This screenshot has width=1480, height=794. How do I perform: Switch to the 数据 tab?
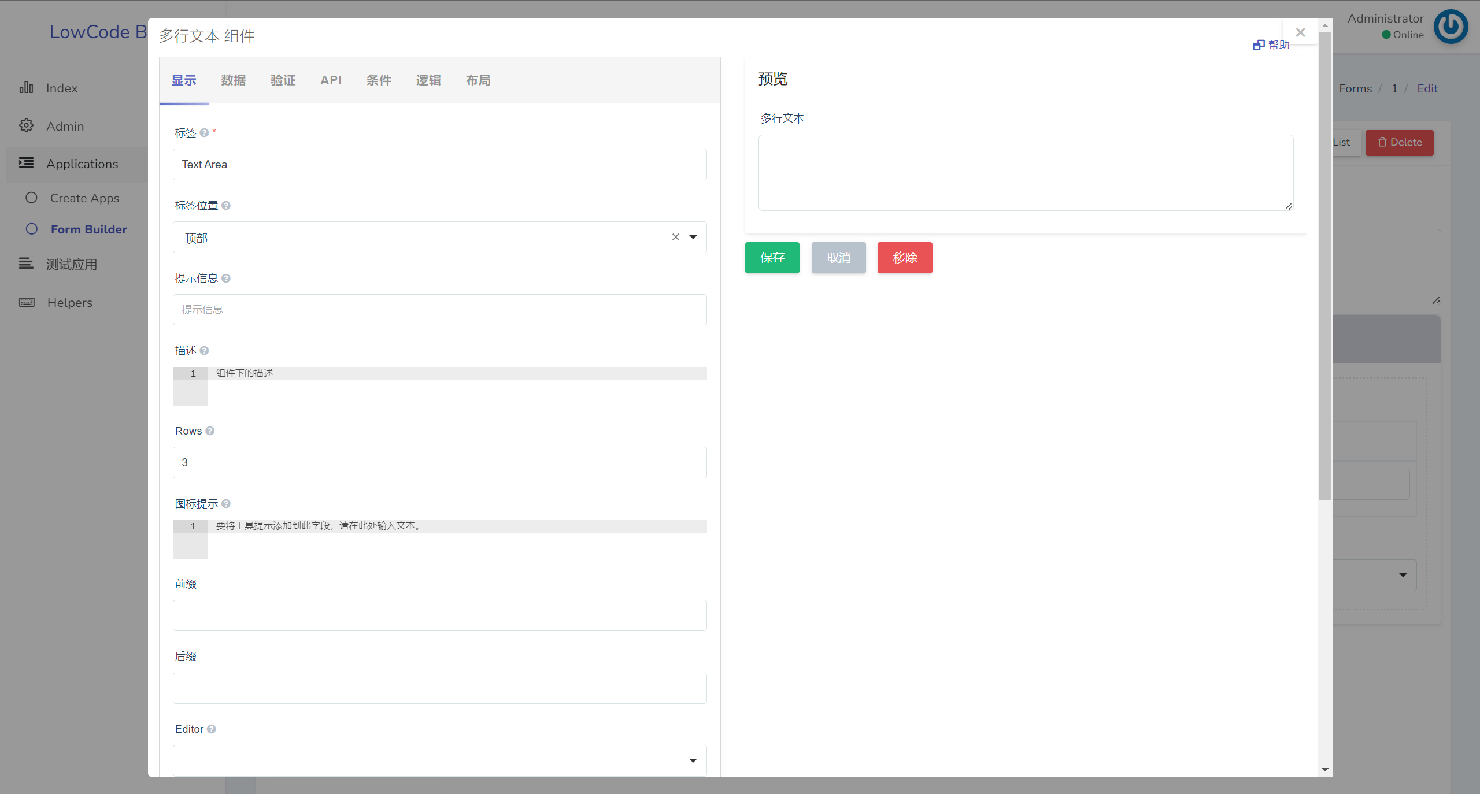(x=234, y=80)
